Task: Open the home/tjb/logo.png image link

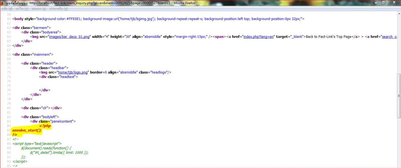Action: 72,72
